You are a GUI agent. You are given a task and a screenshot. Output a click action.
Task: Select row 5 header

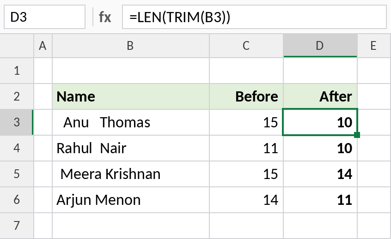(17, 174)
